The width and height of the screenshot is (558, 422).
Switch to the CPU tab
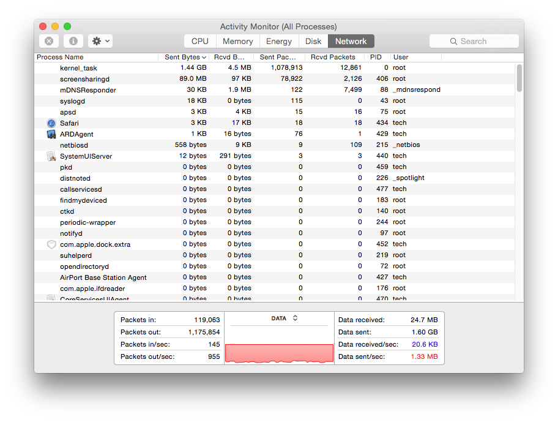tap(200, 41)
